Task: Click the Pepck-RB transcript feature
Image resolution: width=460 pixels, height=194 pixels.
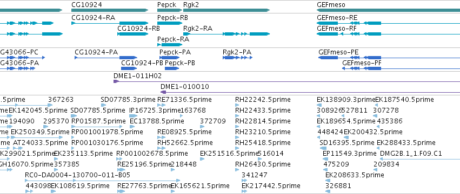Action: pyautogui.click(x=170, y=23)
